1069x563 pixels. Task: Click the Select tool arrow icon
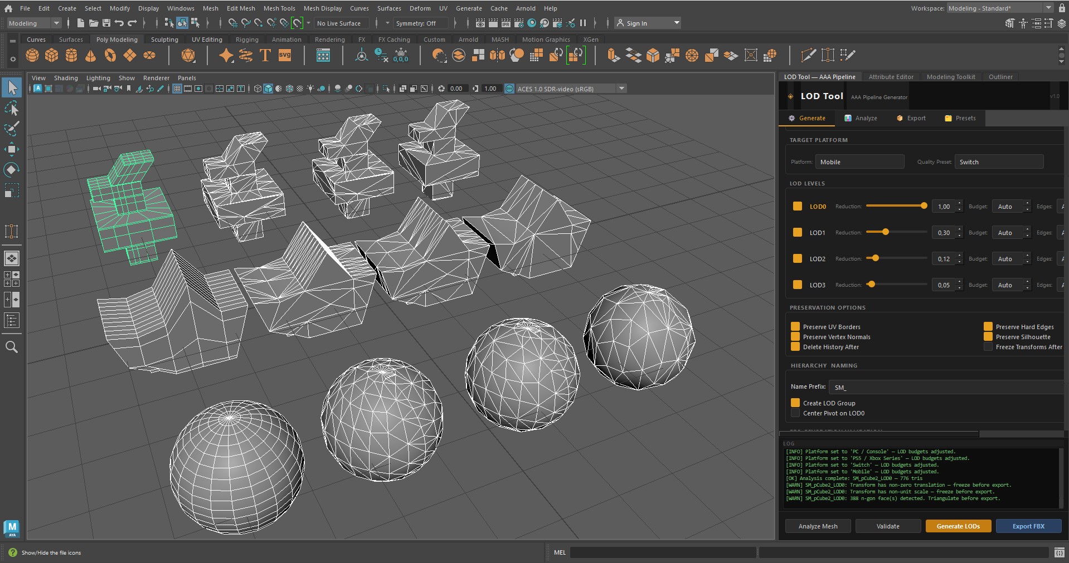click(x=12, y=87)
